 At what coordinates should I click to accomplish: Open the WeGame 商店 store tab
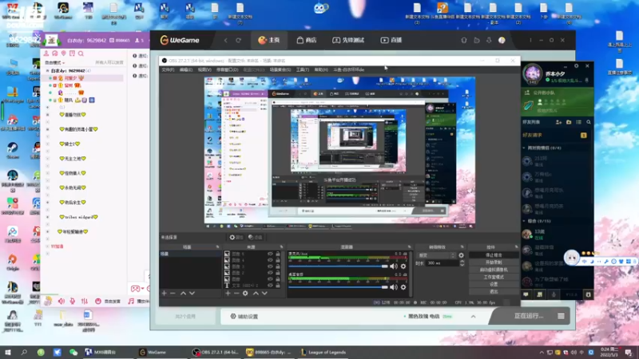(x=307, y=40)
